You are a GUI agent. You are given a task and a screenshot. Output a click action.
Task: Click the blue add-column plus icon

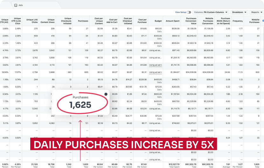263,21
